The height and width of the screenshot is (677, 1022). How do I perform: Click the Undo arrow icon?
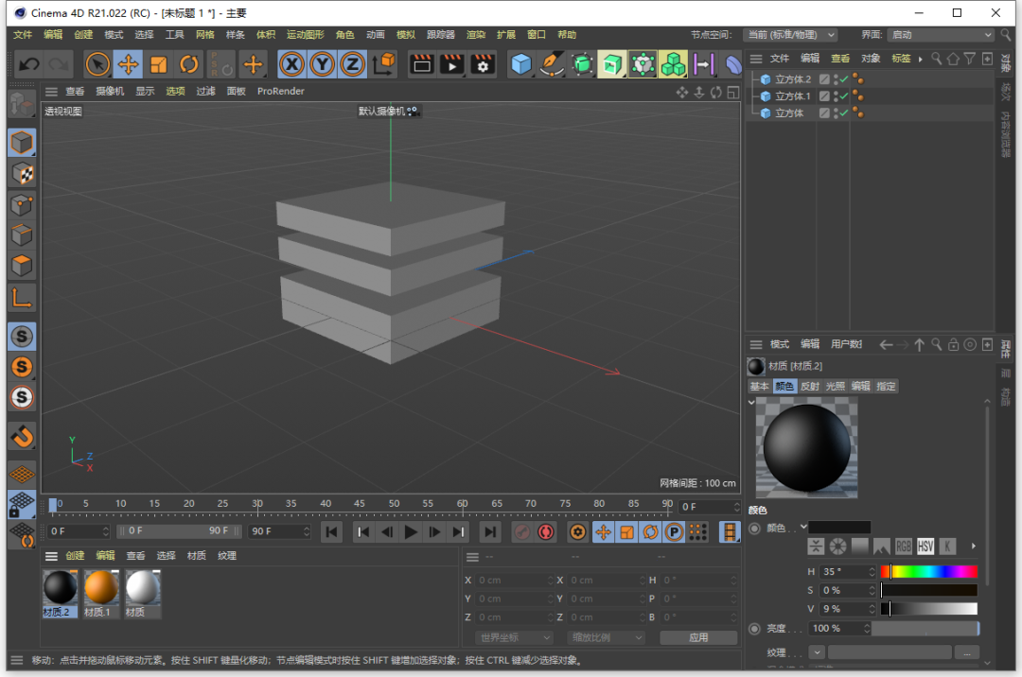29,64
